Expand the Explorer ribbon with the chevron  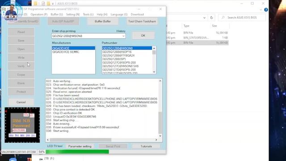[x=261, y=10]
